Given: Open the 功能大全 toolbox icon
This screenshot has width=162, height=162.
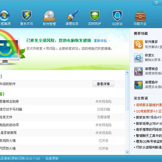Looking at the screenshot, I should tap(140, 16).
